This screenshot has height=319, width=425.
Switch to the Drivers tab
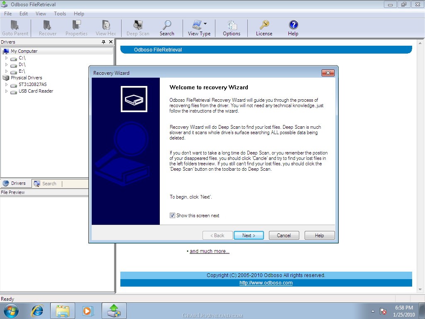coord(15,183)
